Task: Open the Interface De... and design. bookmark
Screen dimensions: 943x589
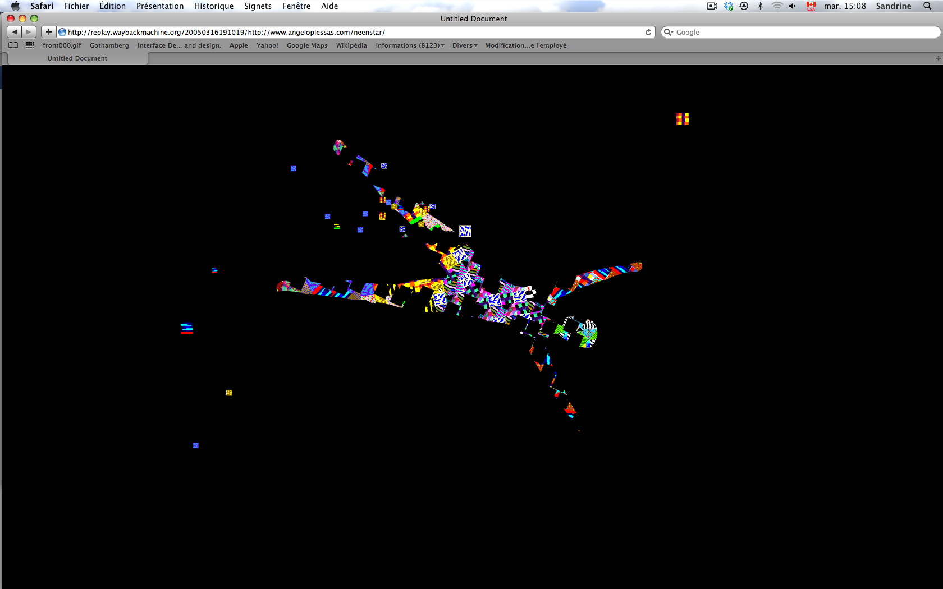Action: tap(179, 45)
